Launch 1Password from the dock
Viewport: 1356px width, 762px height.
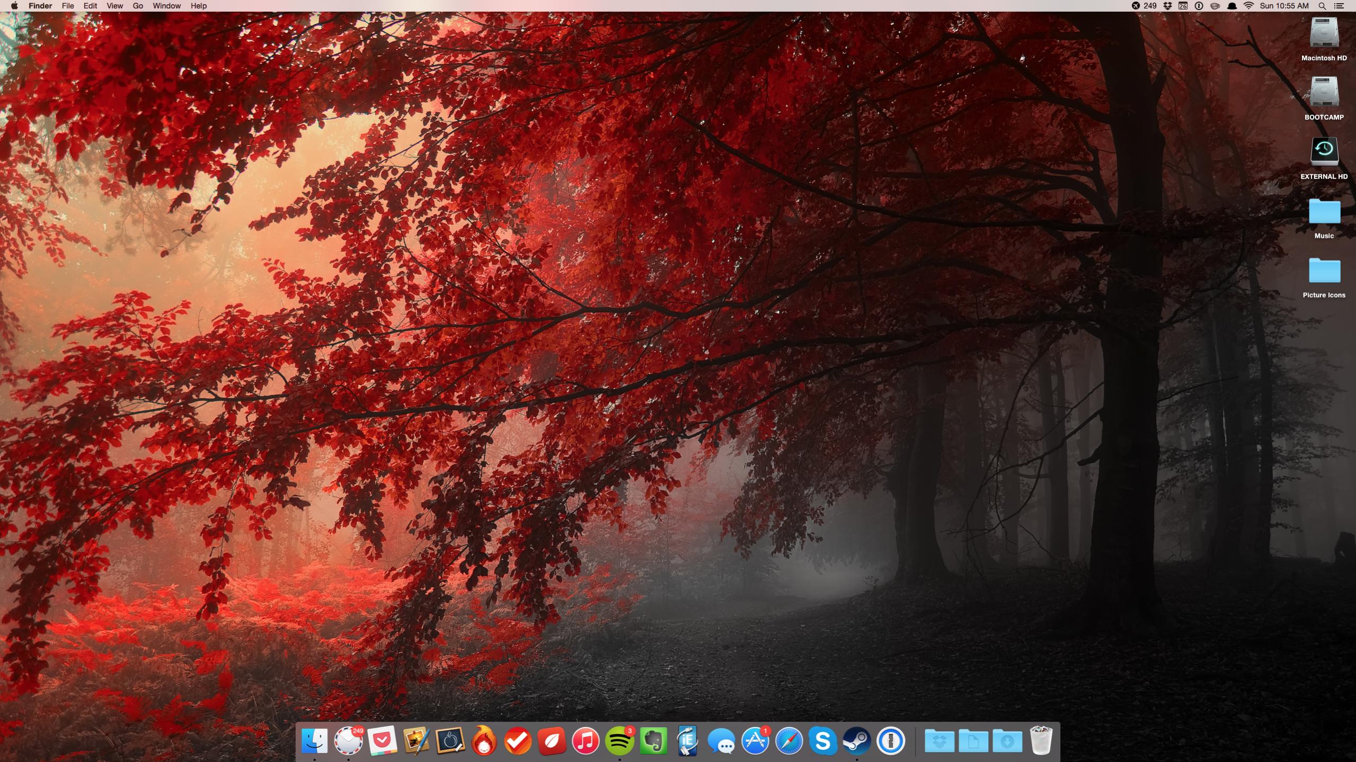click(x=891, y=741)
